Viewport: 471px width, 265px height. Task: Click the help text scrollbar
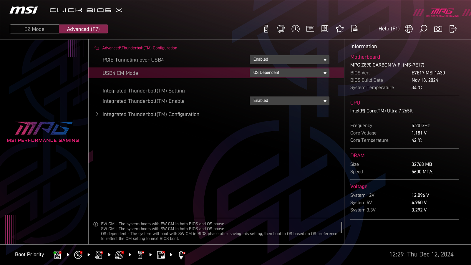tap(341, 227)
